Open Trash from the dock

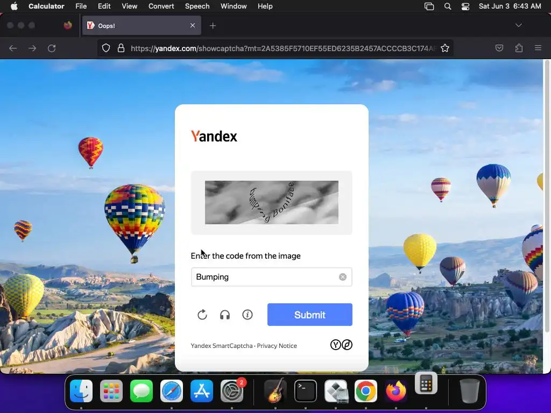click(469, 391)
